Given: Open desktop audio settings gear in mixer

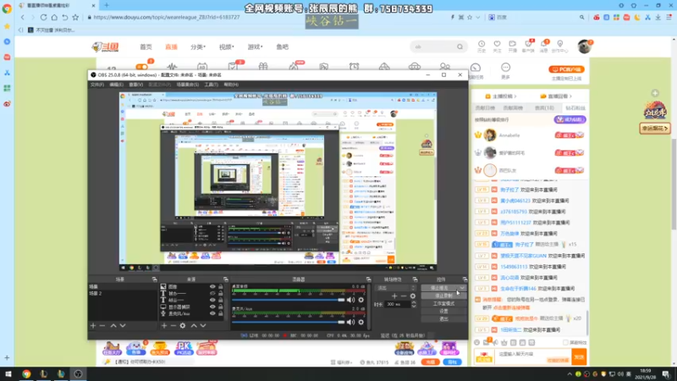Looking at the screenshot, I should 361,300.
